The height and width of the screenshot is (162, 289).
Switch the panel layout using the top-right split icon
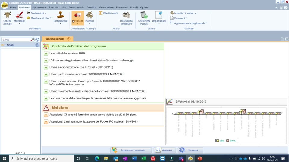click(287, 39)
